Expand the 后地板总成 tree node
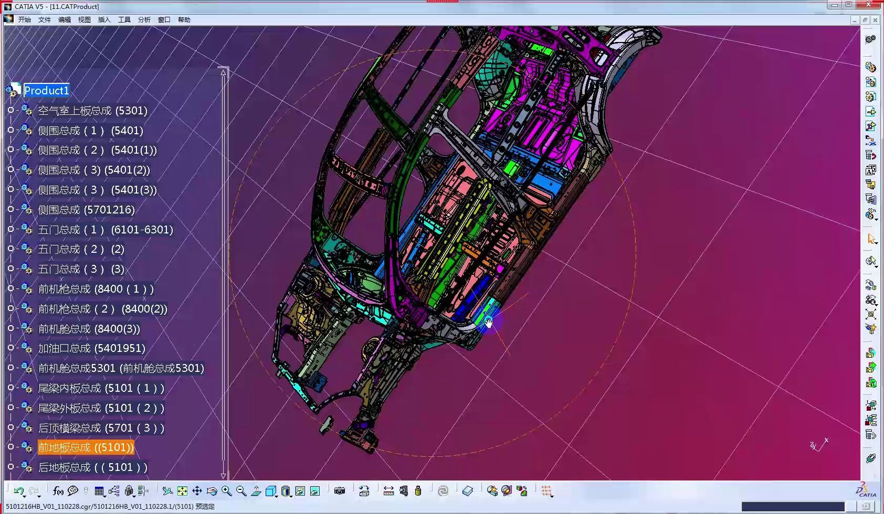Screen dimensions: 884x514 point(10,467)
